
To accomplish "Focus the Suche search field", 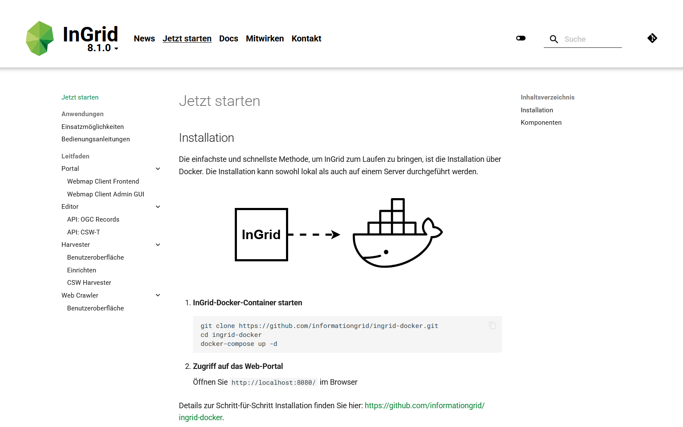I will coord(591,39).
